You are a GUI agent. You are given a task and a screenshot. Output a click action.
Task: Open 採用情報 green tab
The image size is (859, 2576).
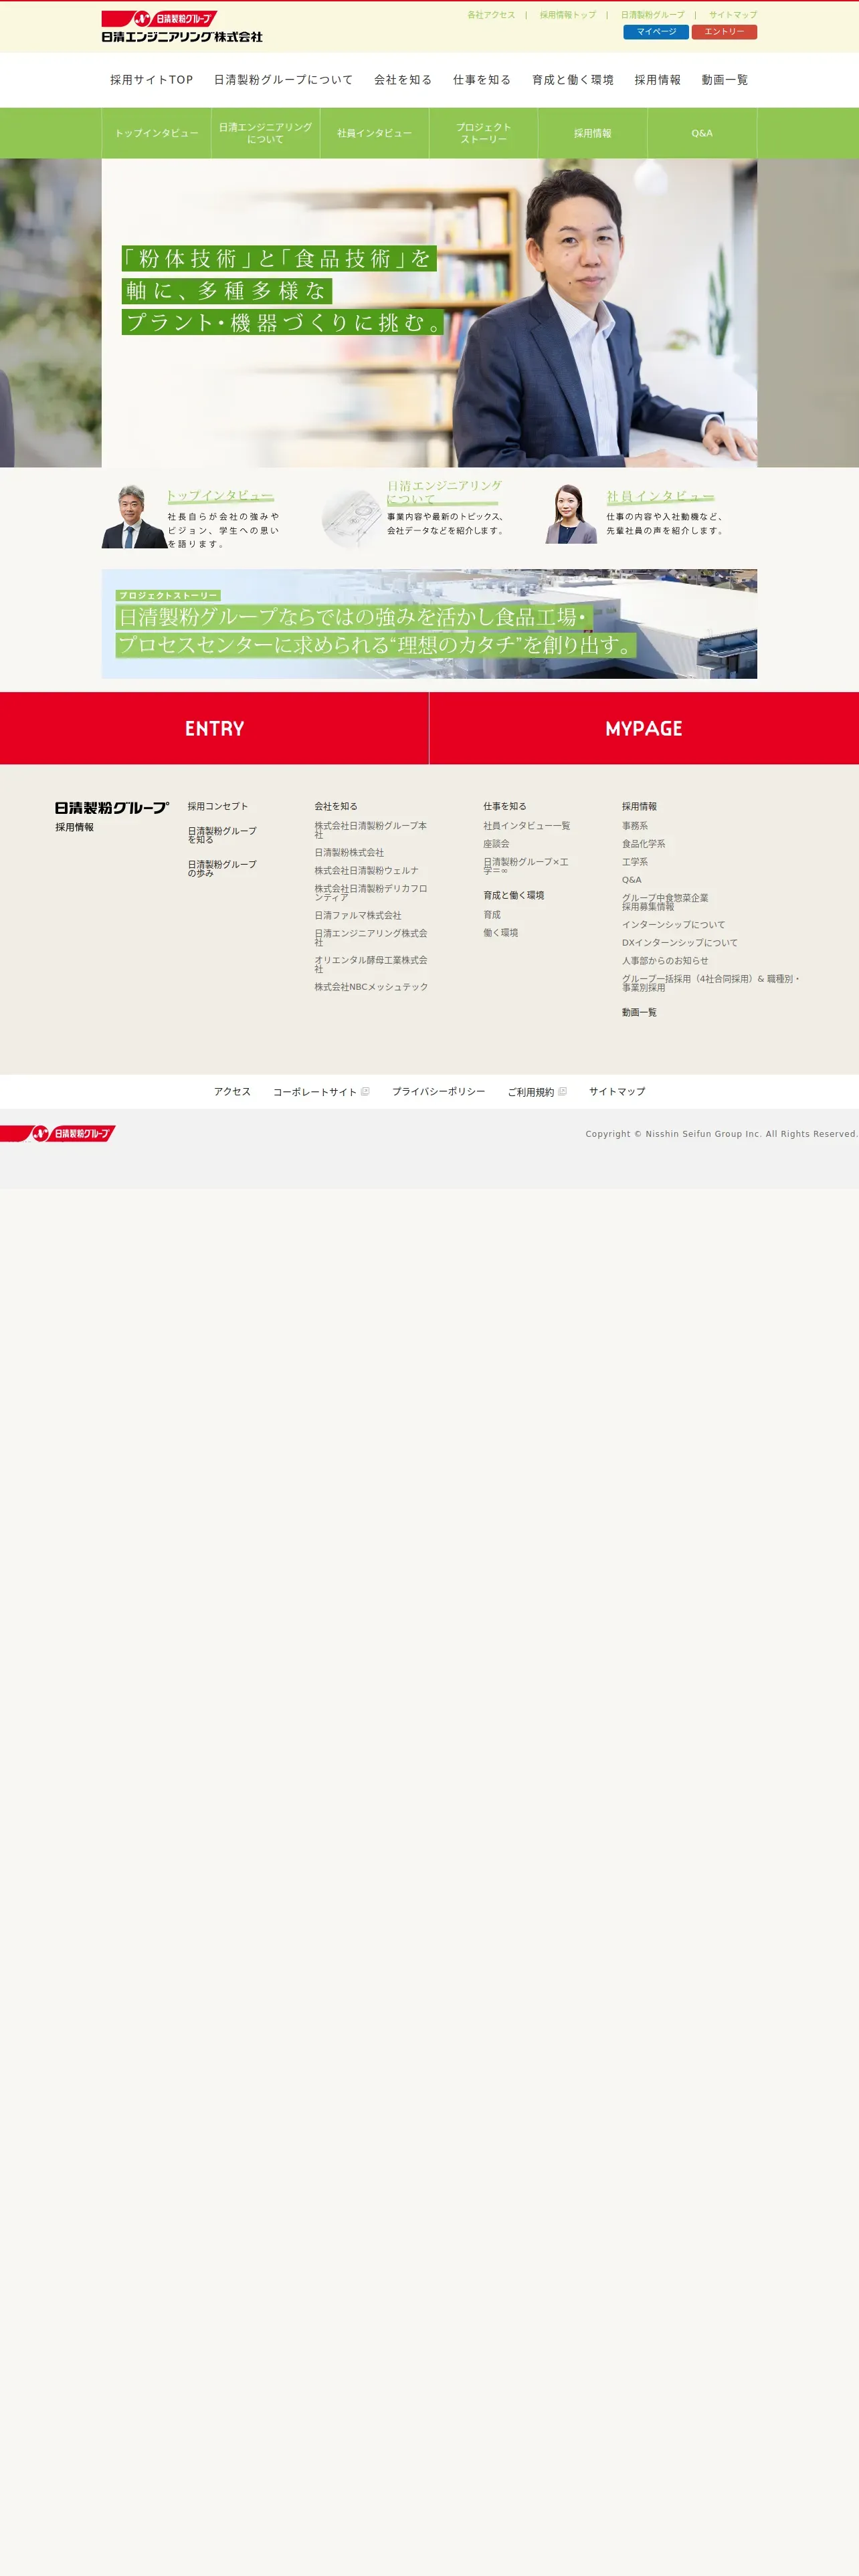point(593,133)
